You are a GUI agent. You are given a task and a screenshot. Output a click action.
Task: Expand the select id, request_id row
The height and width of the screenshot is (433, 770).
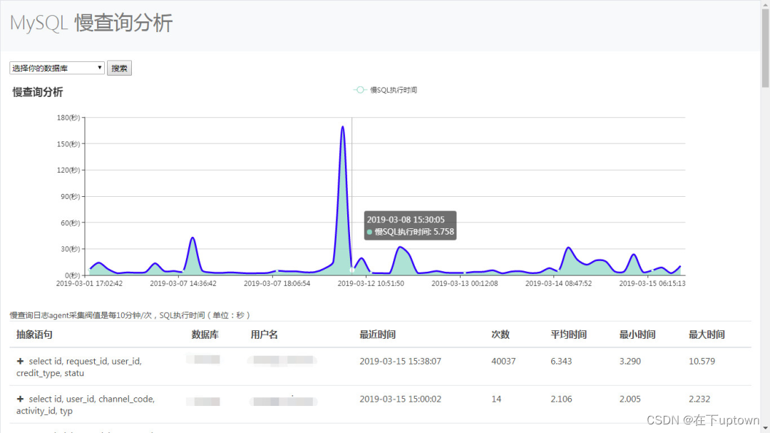click(x=20, y=361)
